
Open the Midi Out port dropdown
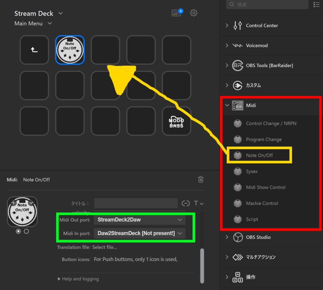(139, 220)
